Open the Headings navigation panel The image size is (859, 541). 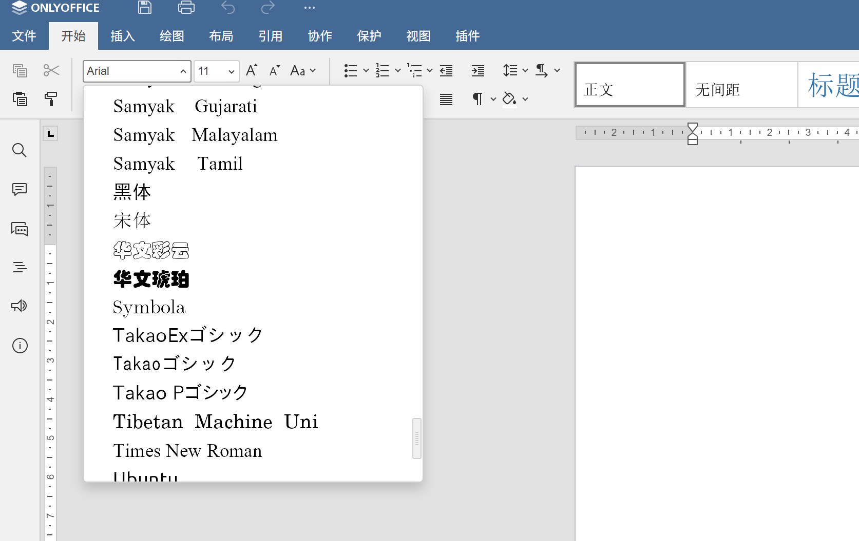[x=20, y=267]
